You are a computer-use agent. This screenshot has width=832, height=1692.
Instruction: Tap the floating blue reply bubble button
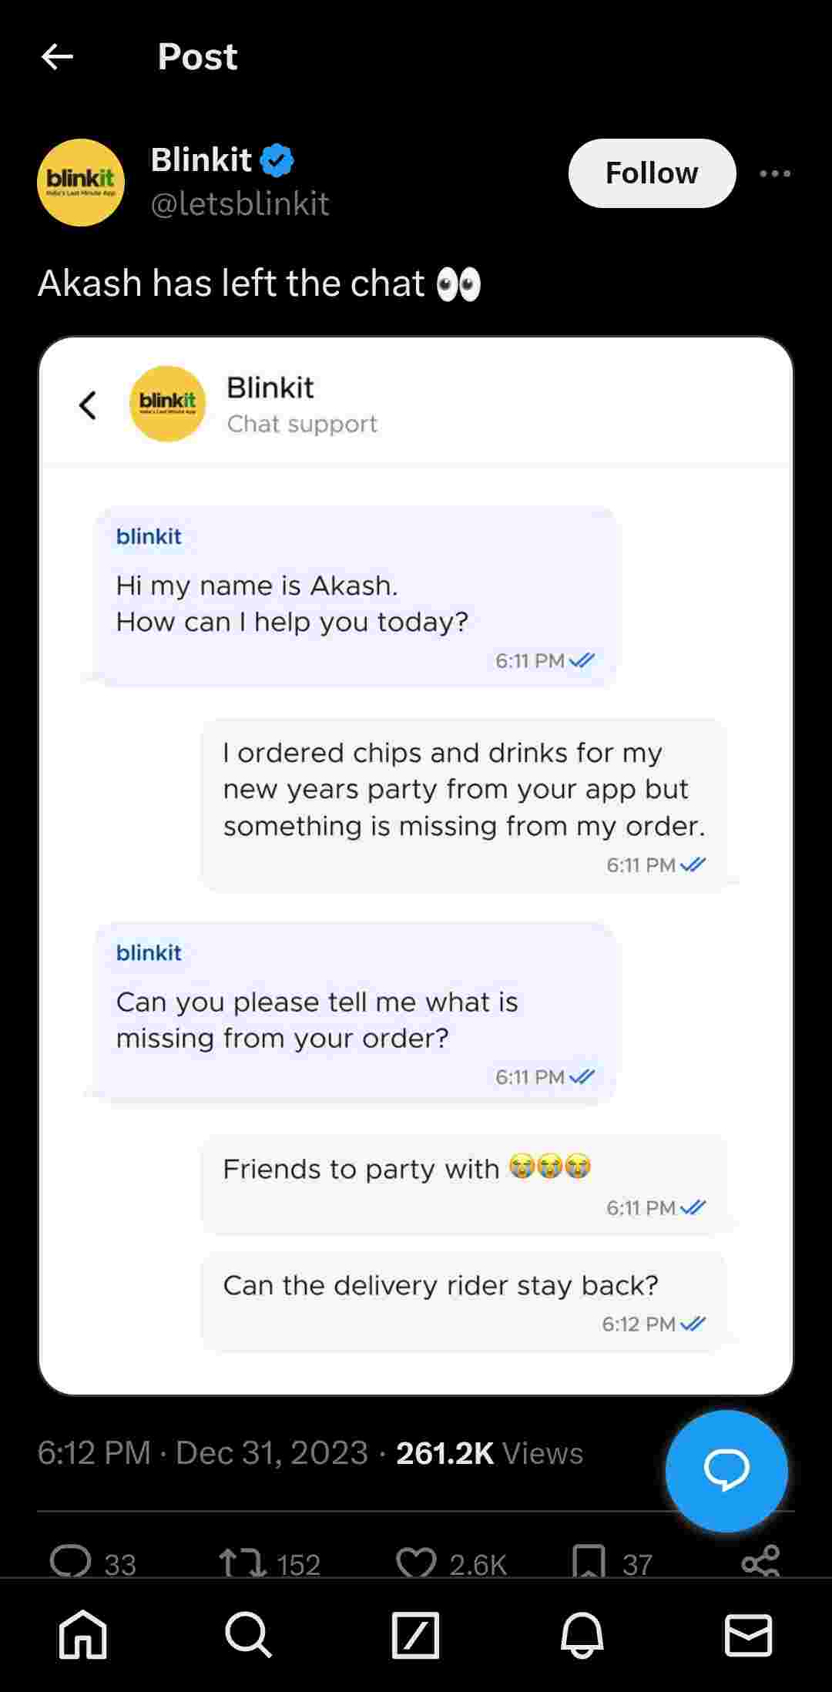726,1470
